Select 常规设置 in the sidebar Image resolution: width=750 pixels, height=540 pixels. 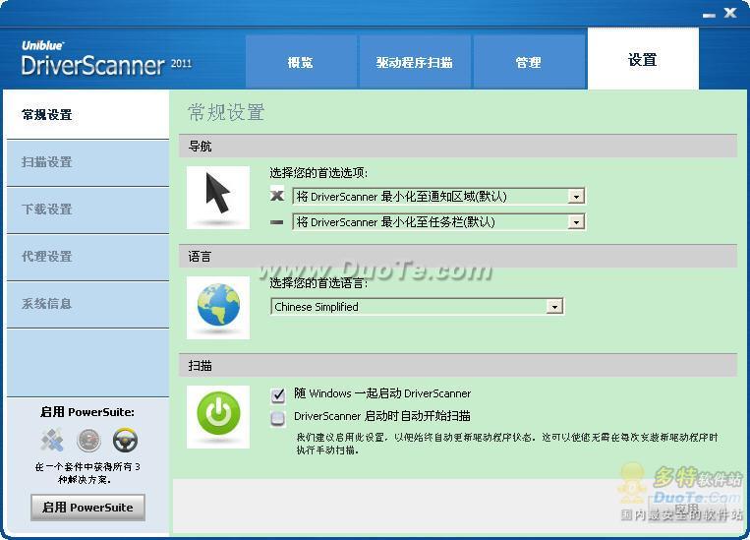point(88,115)
